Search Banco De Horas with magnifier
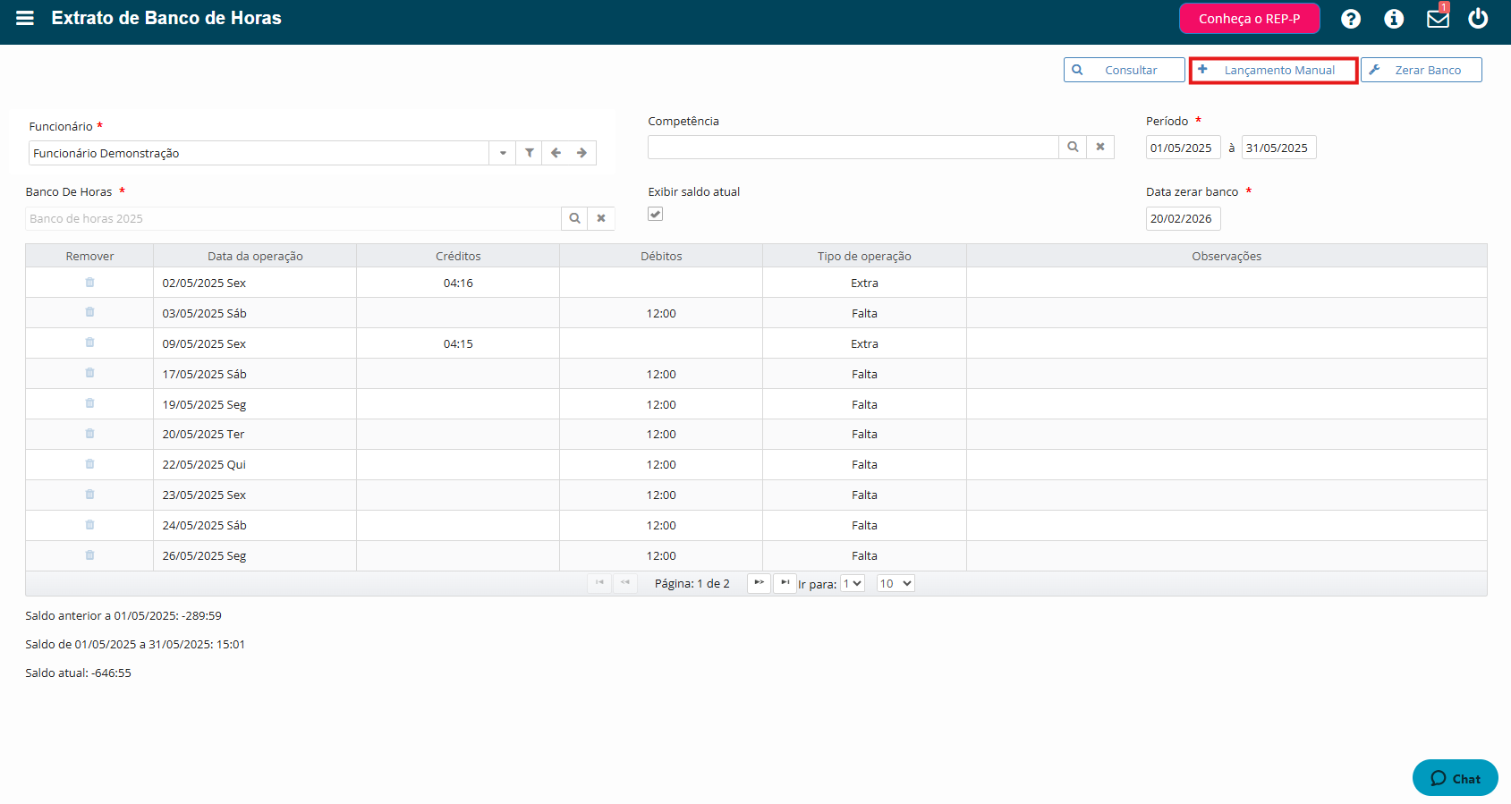Viewport: 1511px width, 804px height. click(574, 218)
